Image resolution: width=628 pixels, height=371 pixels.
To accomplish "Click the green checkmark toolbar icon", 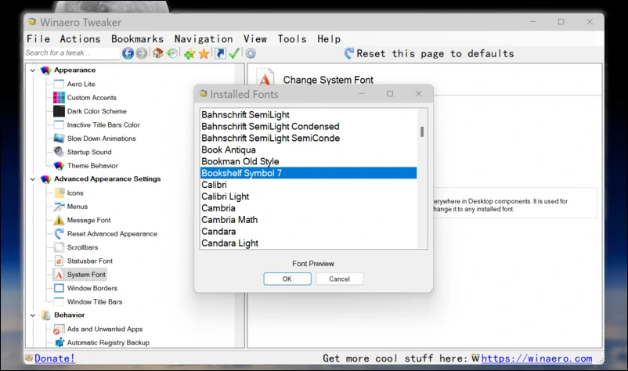I will click(x=234, y=52).
